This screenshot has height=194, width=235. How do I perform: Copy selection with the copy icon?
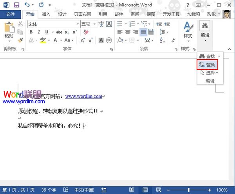(20, 32)
